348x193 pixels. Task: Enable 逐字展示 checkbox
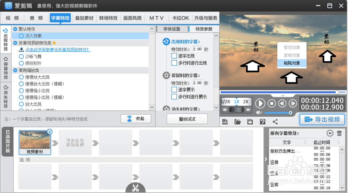[174, 90]
